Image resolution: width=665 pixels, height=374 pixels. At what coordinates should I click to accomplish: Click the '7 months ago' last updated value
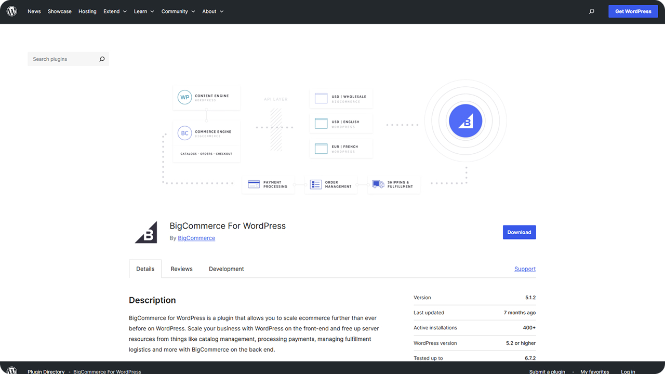520,313
